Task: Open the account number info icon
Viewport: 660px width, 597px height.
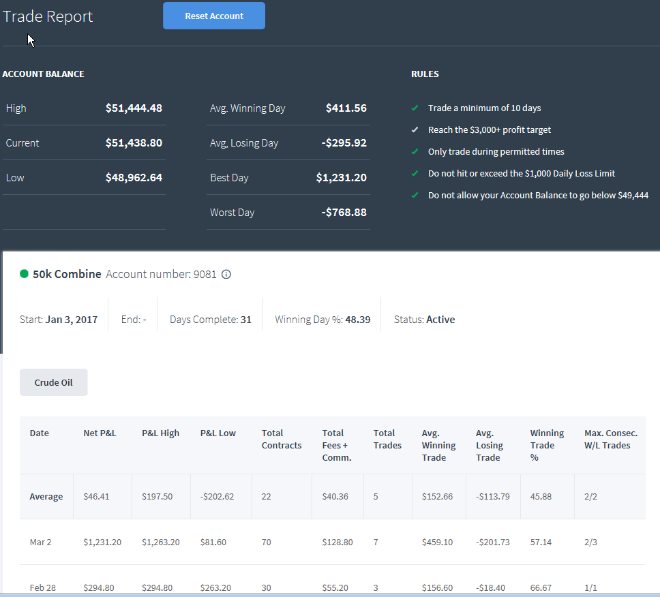Action: pos(226,275)
